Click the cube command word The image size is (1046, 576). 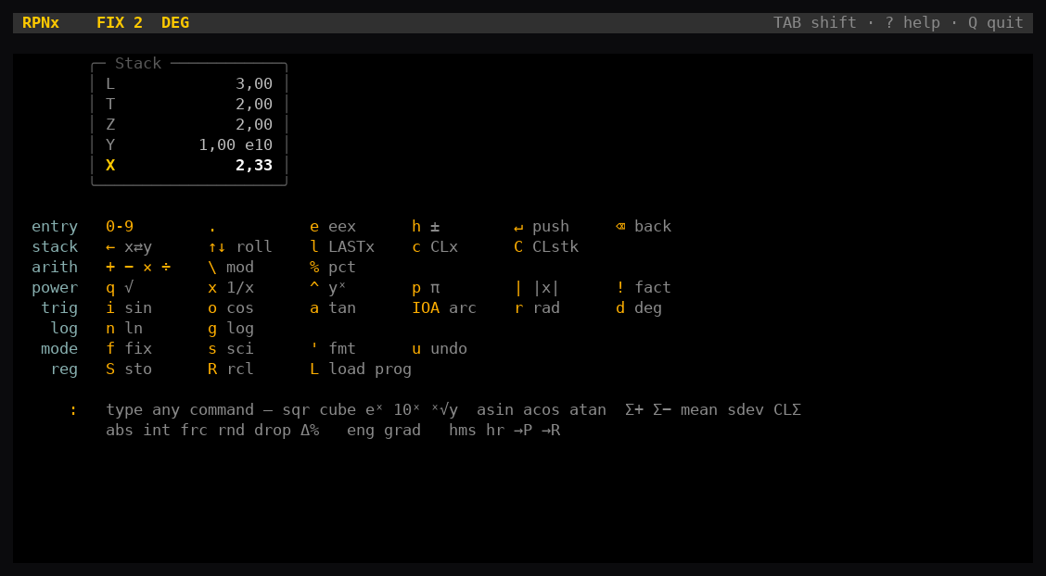coord(338,410)
